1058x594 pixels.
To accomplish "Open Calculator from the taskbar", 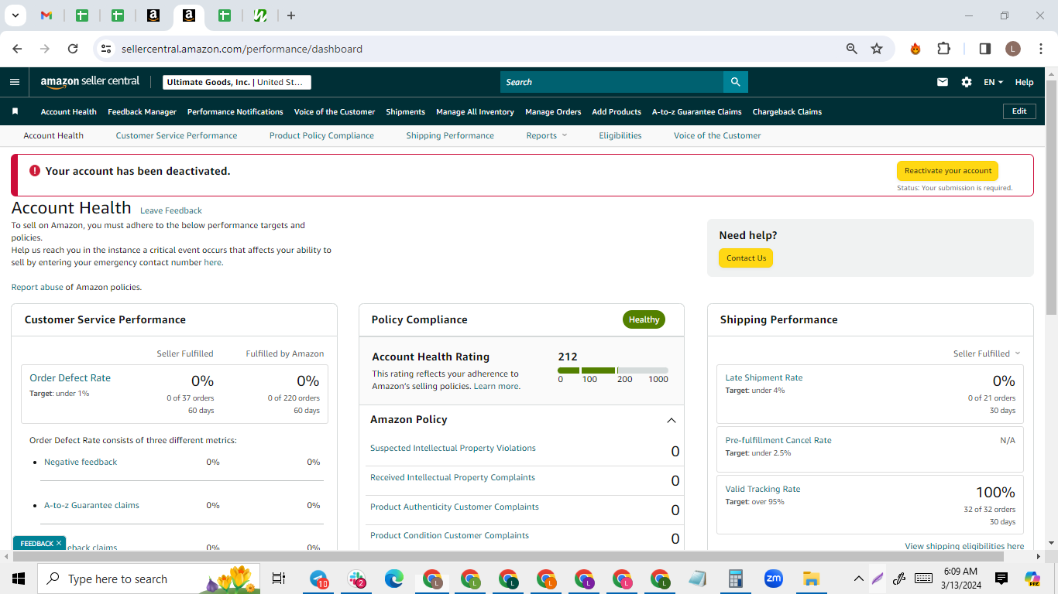I will [736, 579].
